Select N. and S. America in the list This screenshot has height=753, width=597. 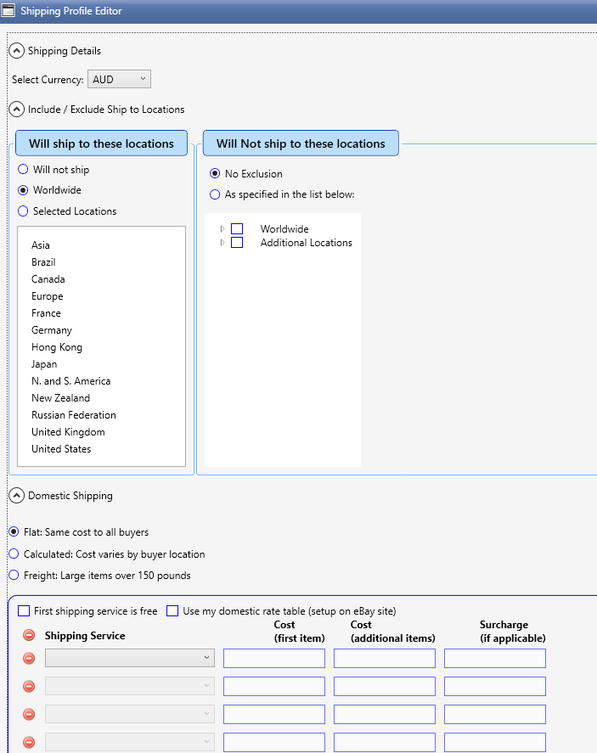(x=71, y=381)
